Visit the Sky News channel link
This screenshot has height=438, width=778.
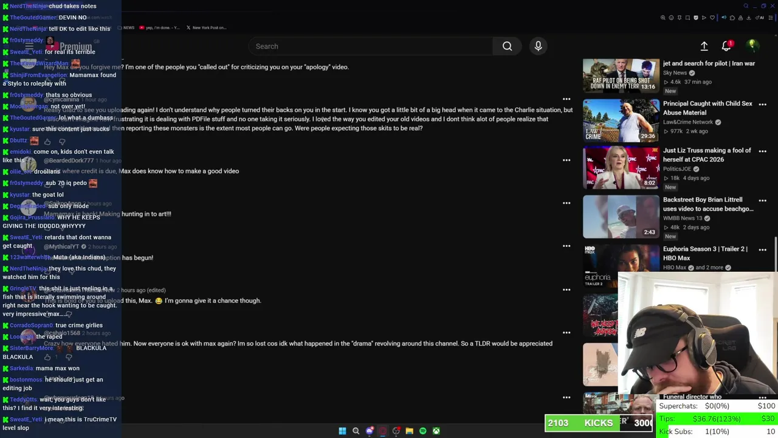coord(675,72)
